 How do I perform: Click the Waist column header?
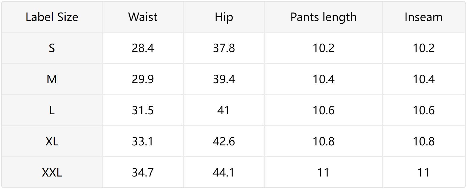(143, 17)
